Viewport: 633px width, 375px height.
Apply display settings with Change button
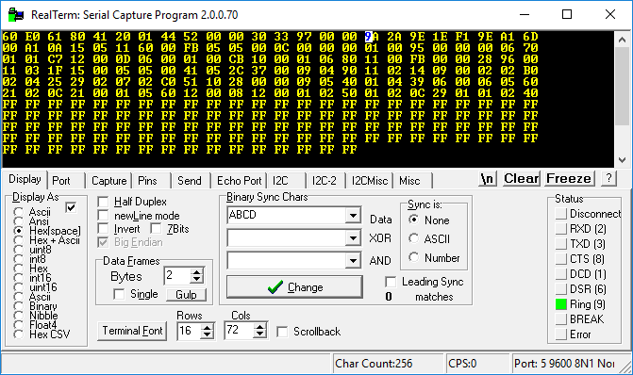point(294,287)
